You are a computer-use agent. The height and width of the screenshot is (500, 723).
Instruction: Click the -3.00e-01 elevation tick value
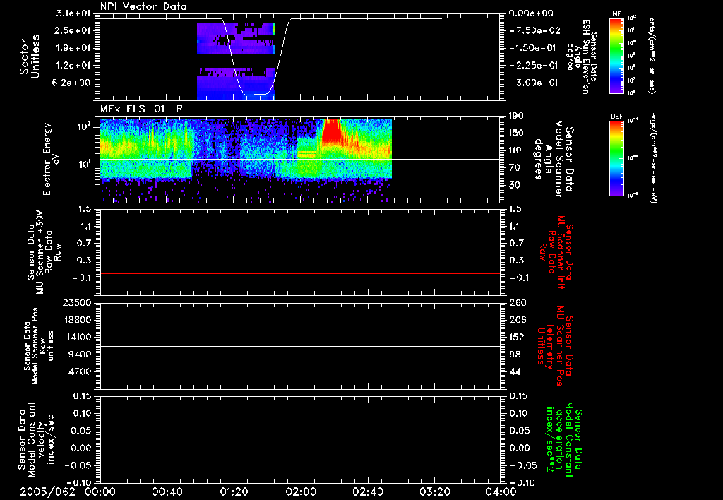pyautogui.click(x=533, y=83)
